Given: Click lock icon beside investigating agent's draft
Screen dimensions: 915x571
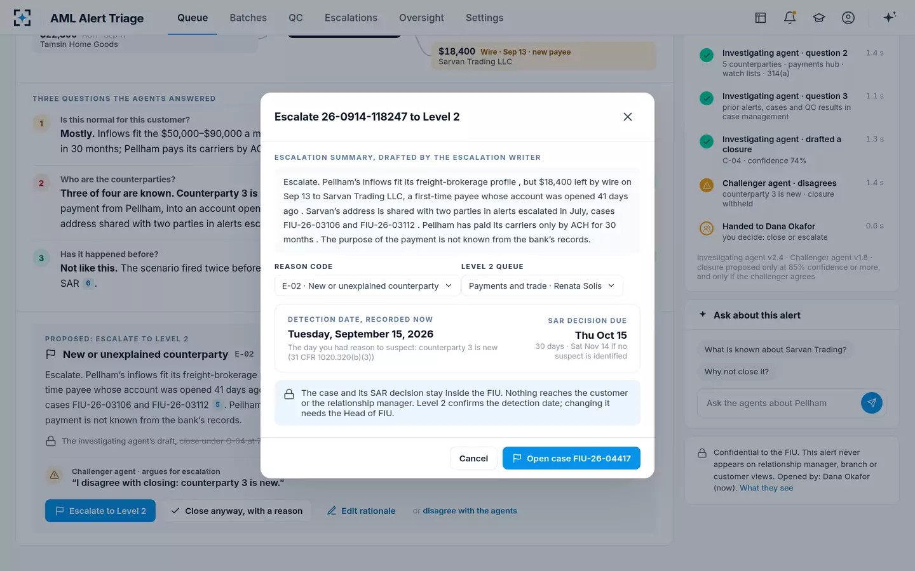Looking at the screenshot, I should tap(51, 441).
